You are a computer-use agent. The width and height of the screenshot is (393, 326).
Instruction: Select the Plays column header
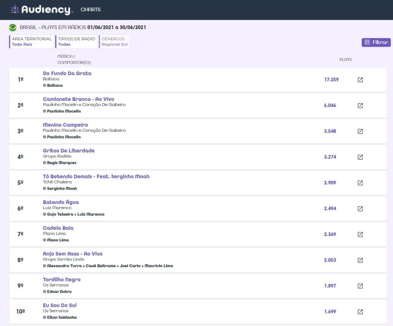point(346,59)
